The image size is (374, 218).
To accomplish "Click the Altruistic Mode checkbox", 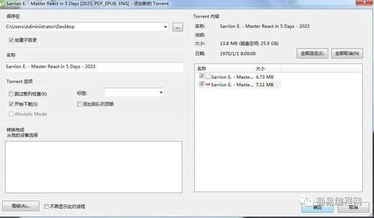I will click(x=11, y=114).
